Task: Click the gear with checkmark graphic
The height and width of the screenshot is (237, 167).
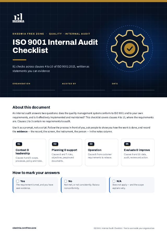Action: pyautogui.click(x=130, y=48)
